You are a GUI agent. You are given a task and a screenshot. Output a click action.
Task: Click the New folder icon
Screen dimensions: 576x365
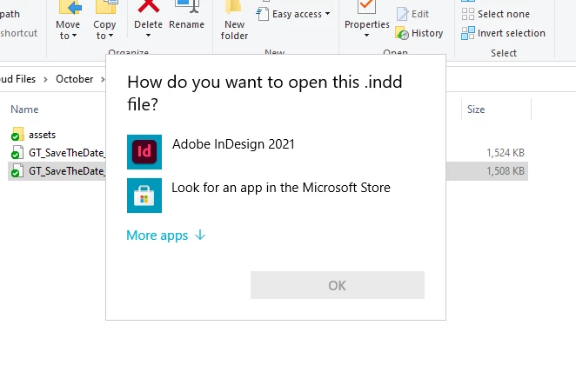(234, 7)
